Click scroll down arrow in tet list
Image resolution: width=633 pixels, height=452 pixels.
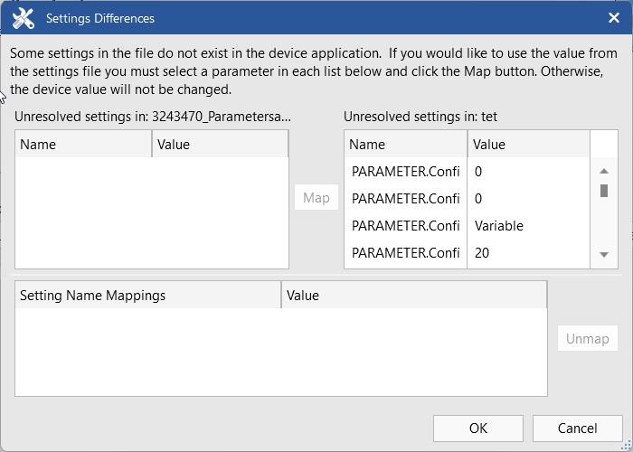pyautogui.click(x=603, y=255)
